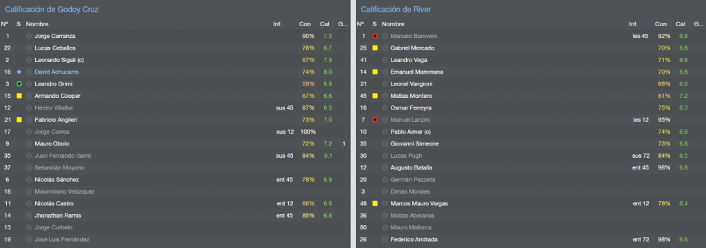Open Giovanni Simeone player profile
The image size is (706, 248).
[x=414, y=143]
